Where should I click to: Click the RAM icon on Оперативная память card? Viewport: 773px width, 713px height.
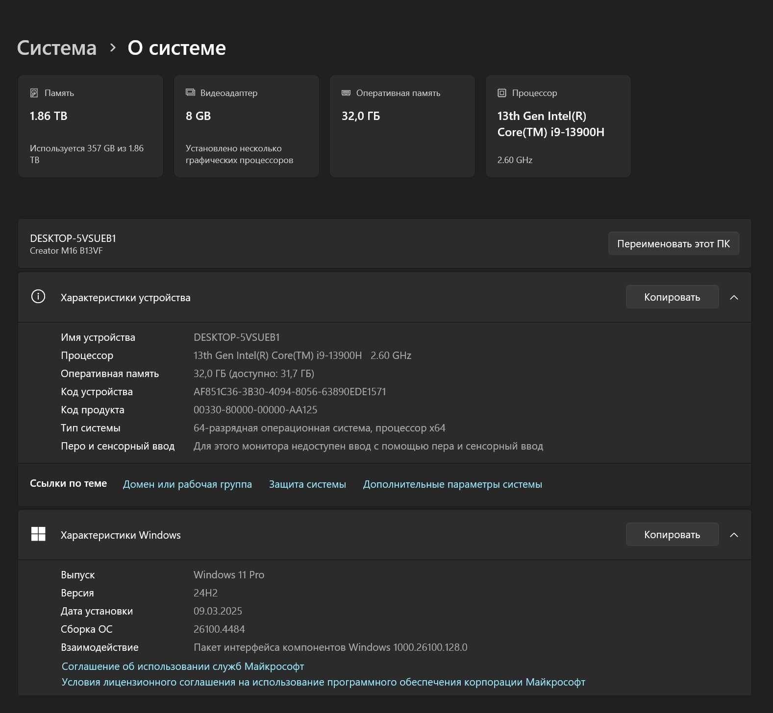[x=346, y=93]
